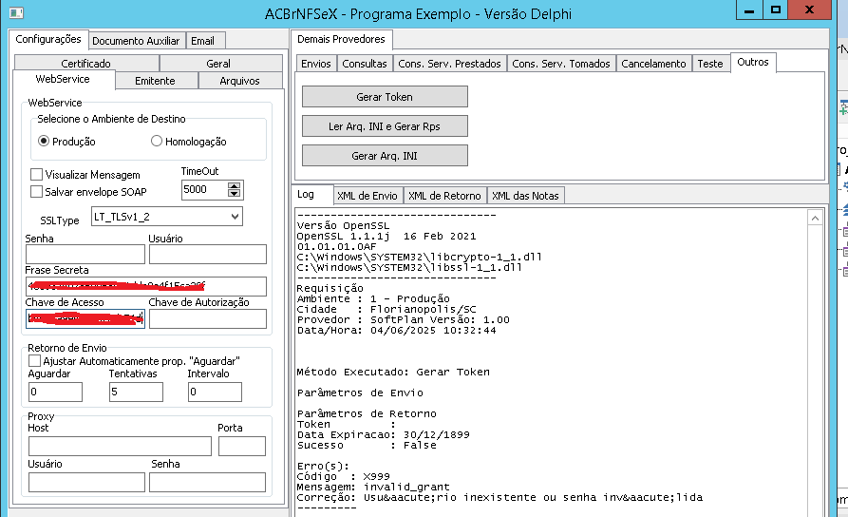Open the SSLType dropdown

click(235, 217)
